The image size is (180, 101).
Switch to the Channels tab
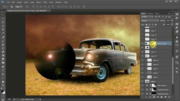click(x=150, y=13)
